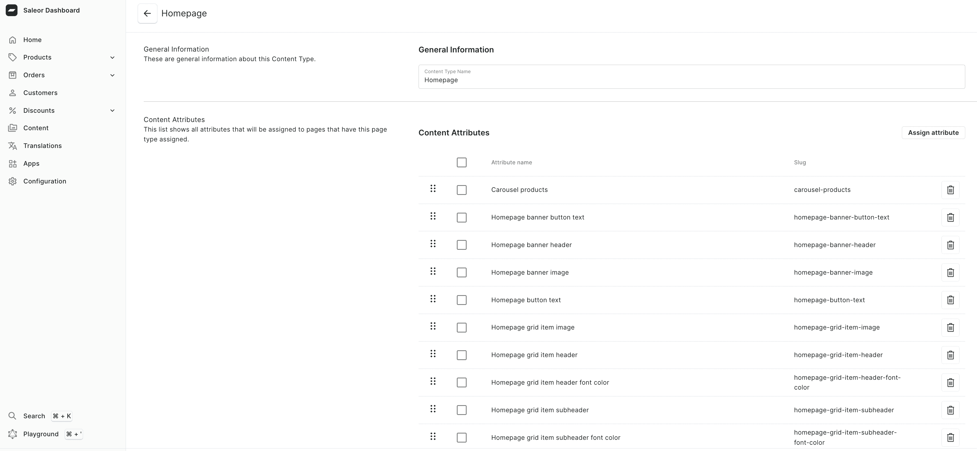Image resolution: width=977 pixels, height=451 pixels.
Task: Open the Discounts sidebar item
Action: coord(39,111)
